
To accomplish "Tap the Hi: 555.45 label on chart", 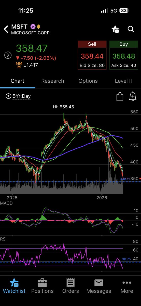I will click(63, 107).
